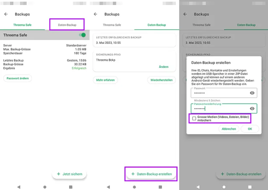Screen dimensions: 268x190
Task: Click Threema Bckp path text
Action: (x=106, y=60)
